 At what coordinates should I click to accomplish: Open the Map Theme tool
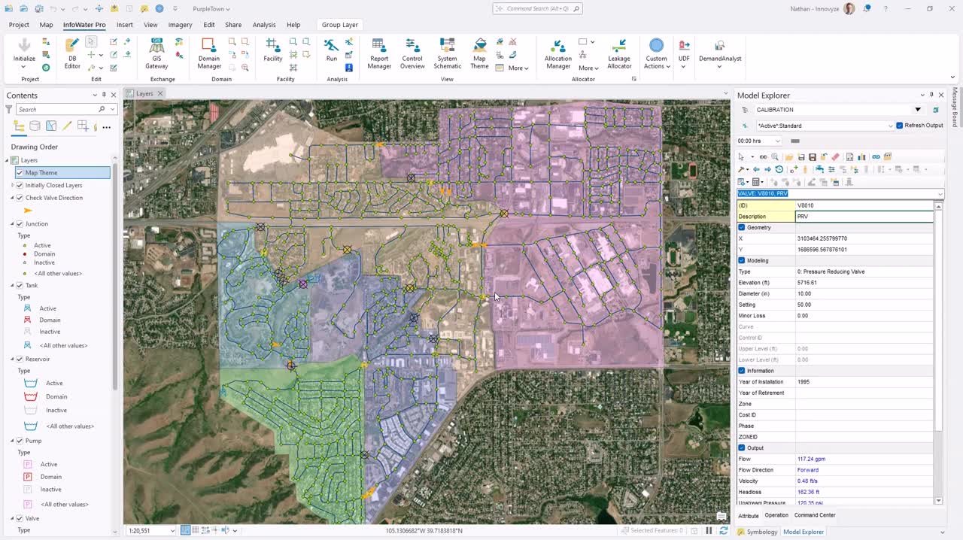pyautogui.click(x=479, y=53)
